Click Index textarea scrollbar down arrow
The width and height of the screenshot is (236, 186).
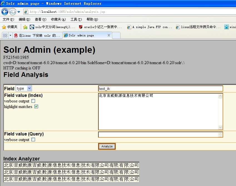220,127
